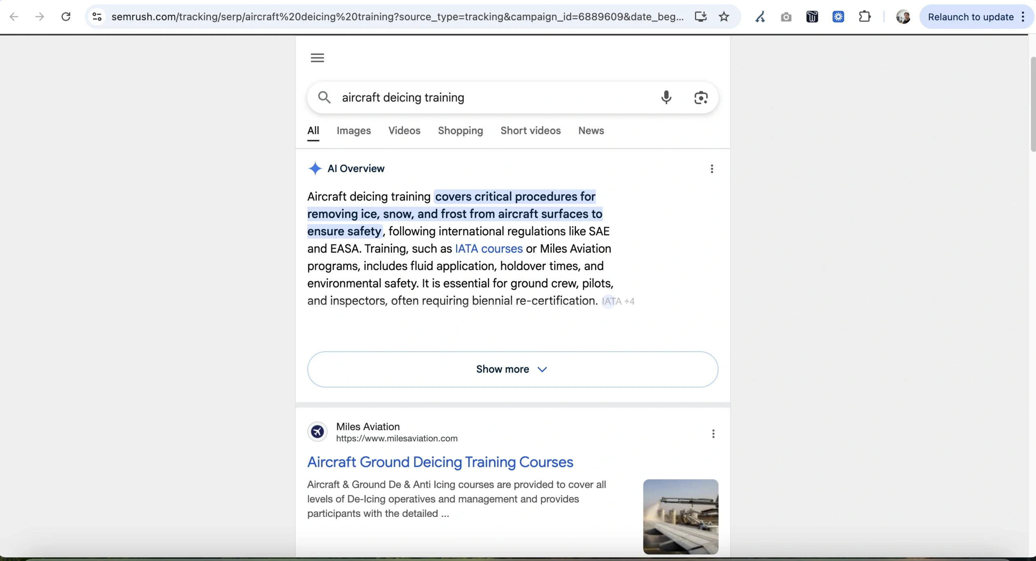Image resolution: width=1036 pixels, height=561 pixels.
Task: Click the Google Lens camera icon
Action: click(701, 97)
